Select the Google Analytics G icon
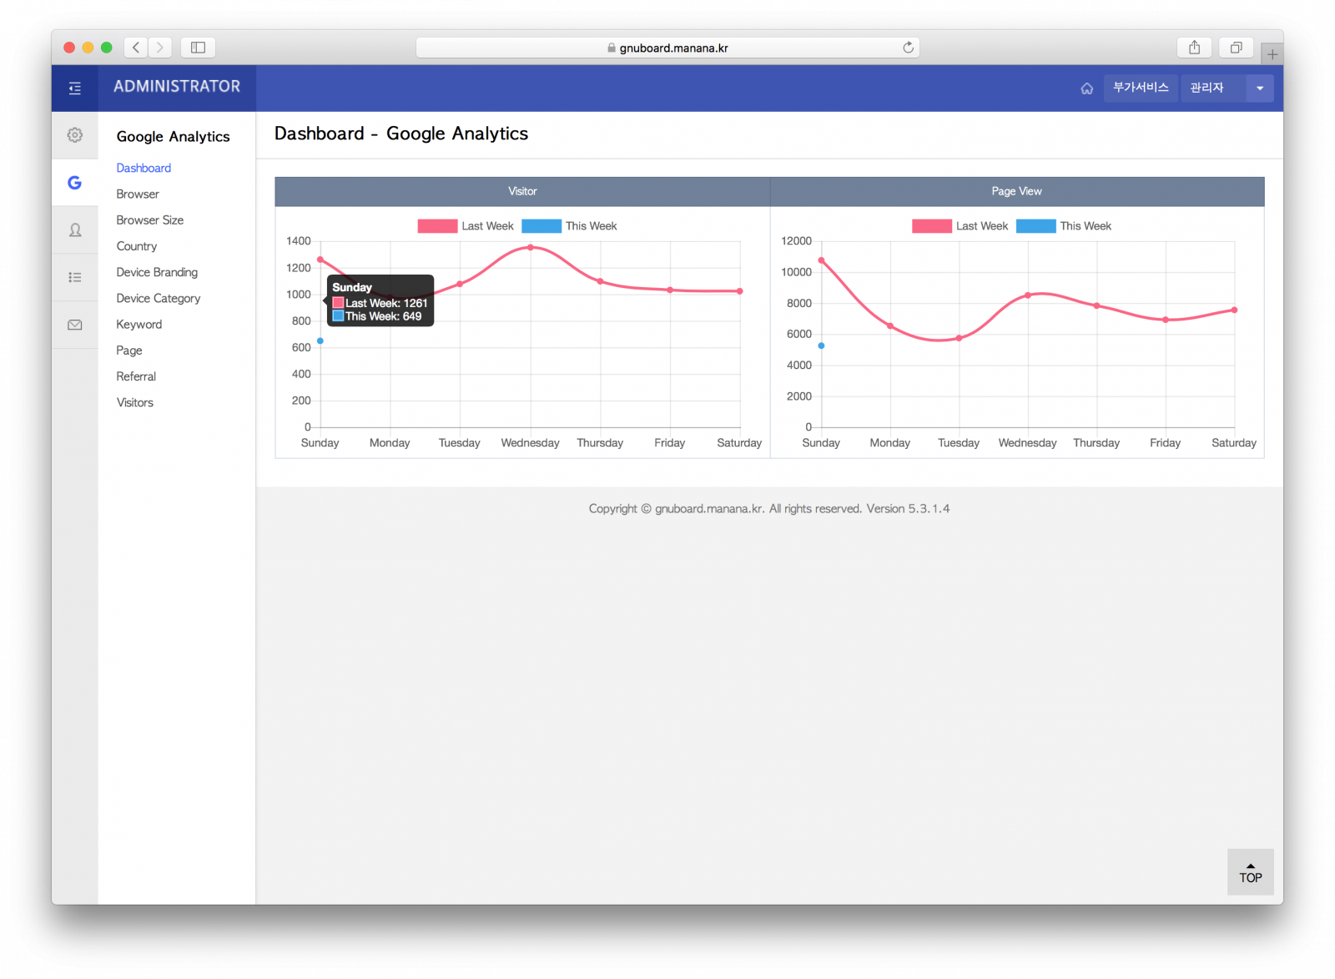Screen dimensions: 1335x979 [x=75, y=183]
